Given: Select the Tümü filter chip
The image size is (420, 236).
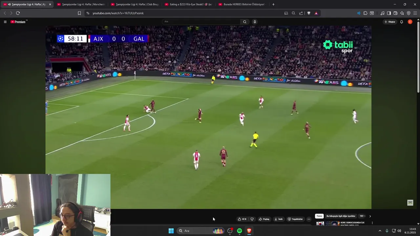Looking at the screenshot, I should click(x=319, y=216).
